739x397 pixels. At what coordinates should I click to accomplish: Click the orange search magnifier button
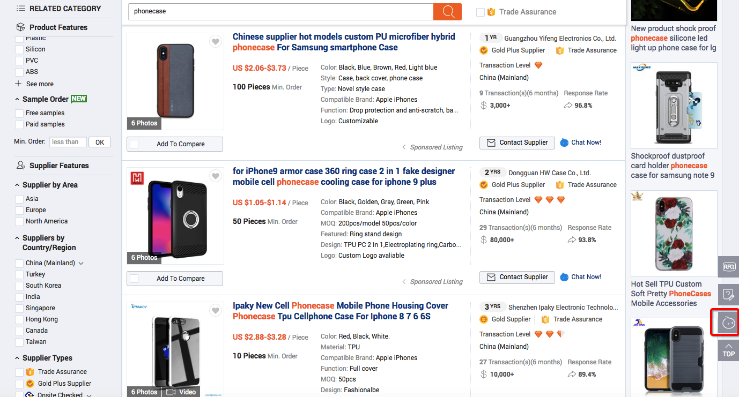[447, 12]
